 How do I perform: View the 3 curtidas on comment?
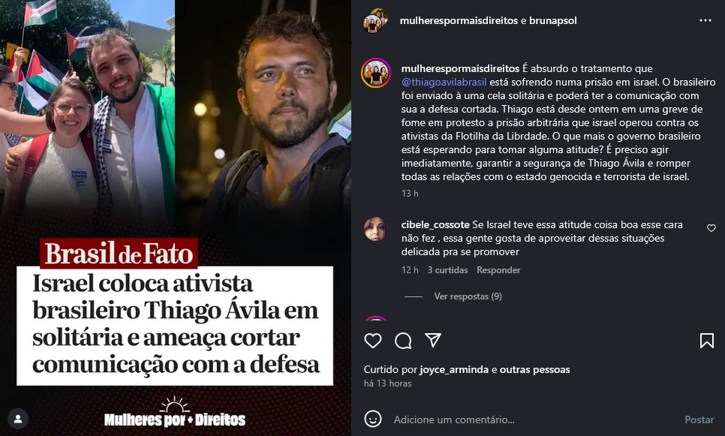(x=447, y=270)
